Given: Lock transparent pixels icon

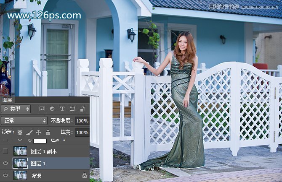Looking at the screenshot, I should coord(20,133).
